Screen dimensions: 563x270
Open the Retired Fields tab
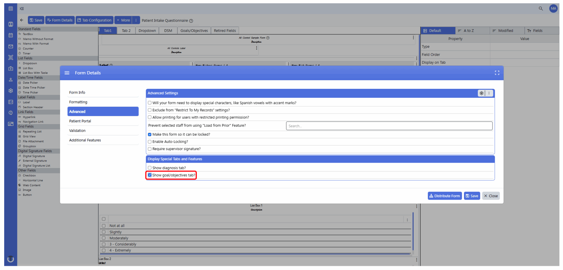click(x=225, y=30)
